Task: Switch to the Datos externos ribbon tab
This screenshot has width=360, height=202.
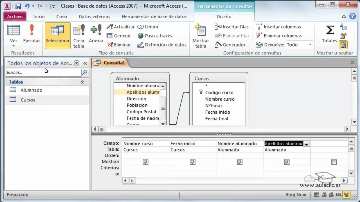Action: [94, 17]
